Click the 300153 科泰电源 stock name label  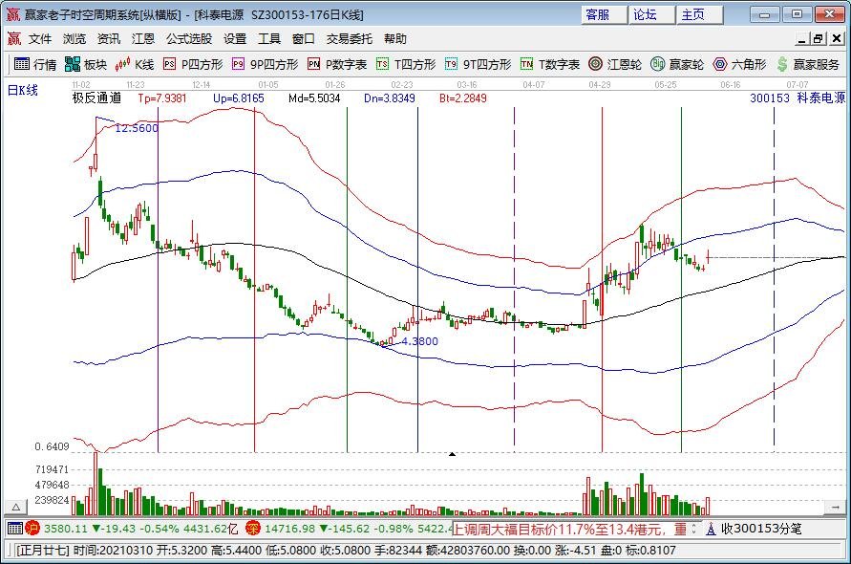pos(798,98)
